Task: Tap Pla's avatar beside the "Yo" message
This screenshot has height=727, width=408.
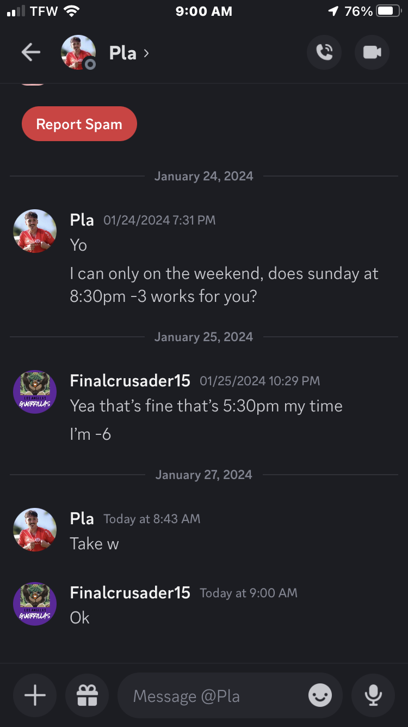Action: click(x=35, y=231)
